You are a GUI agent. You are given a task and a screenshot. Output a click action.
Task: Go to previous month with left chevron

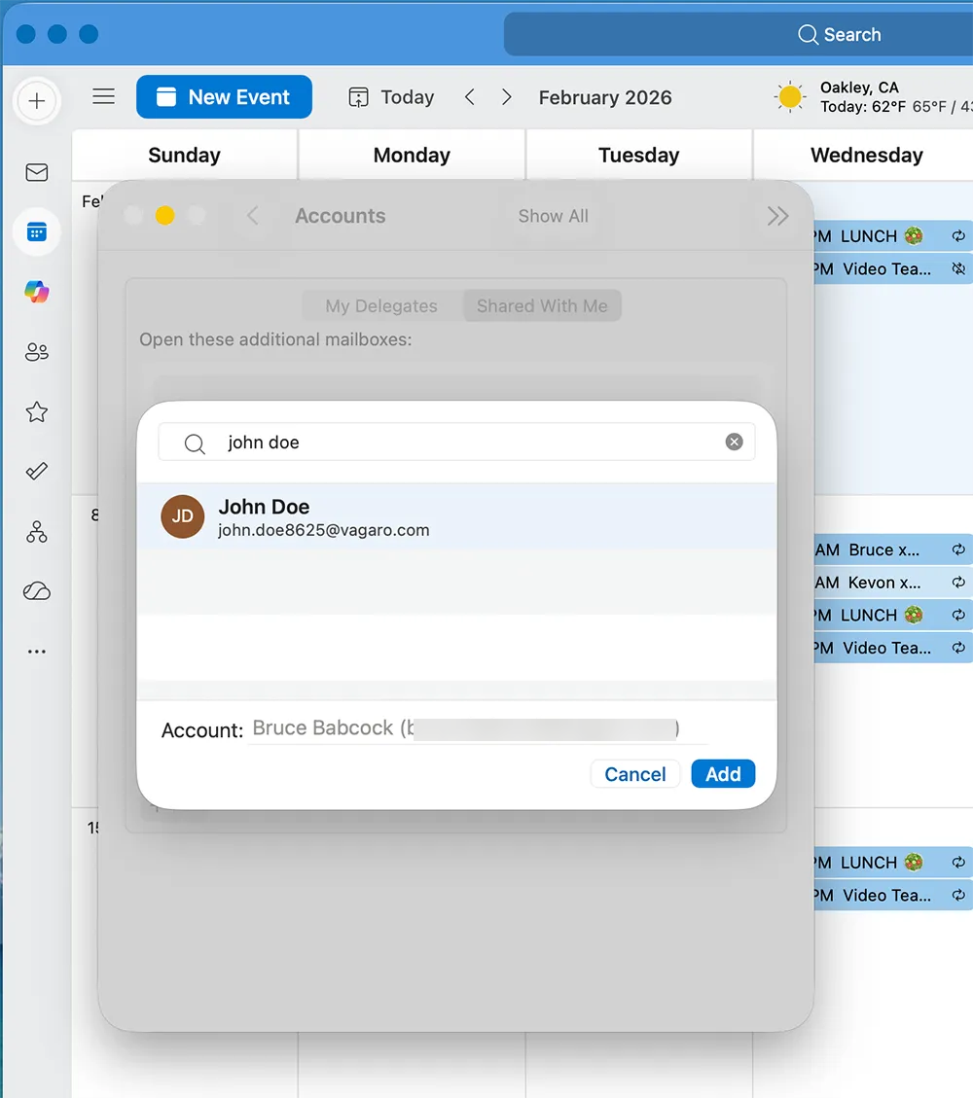(469, 97)
